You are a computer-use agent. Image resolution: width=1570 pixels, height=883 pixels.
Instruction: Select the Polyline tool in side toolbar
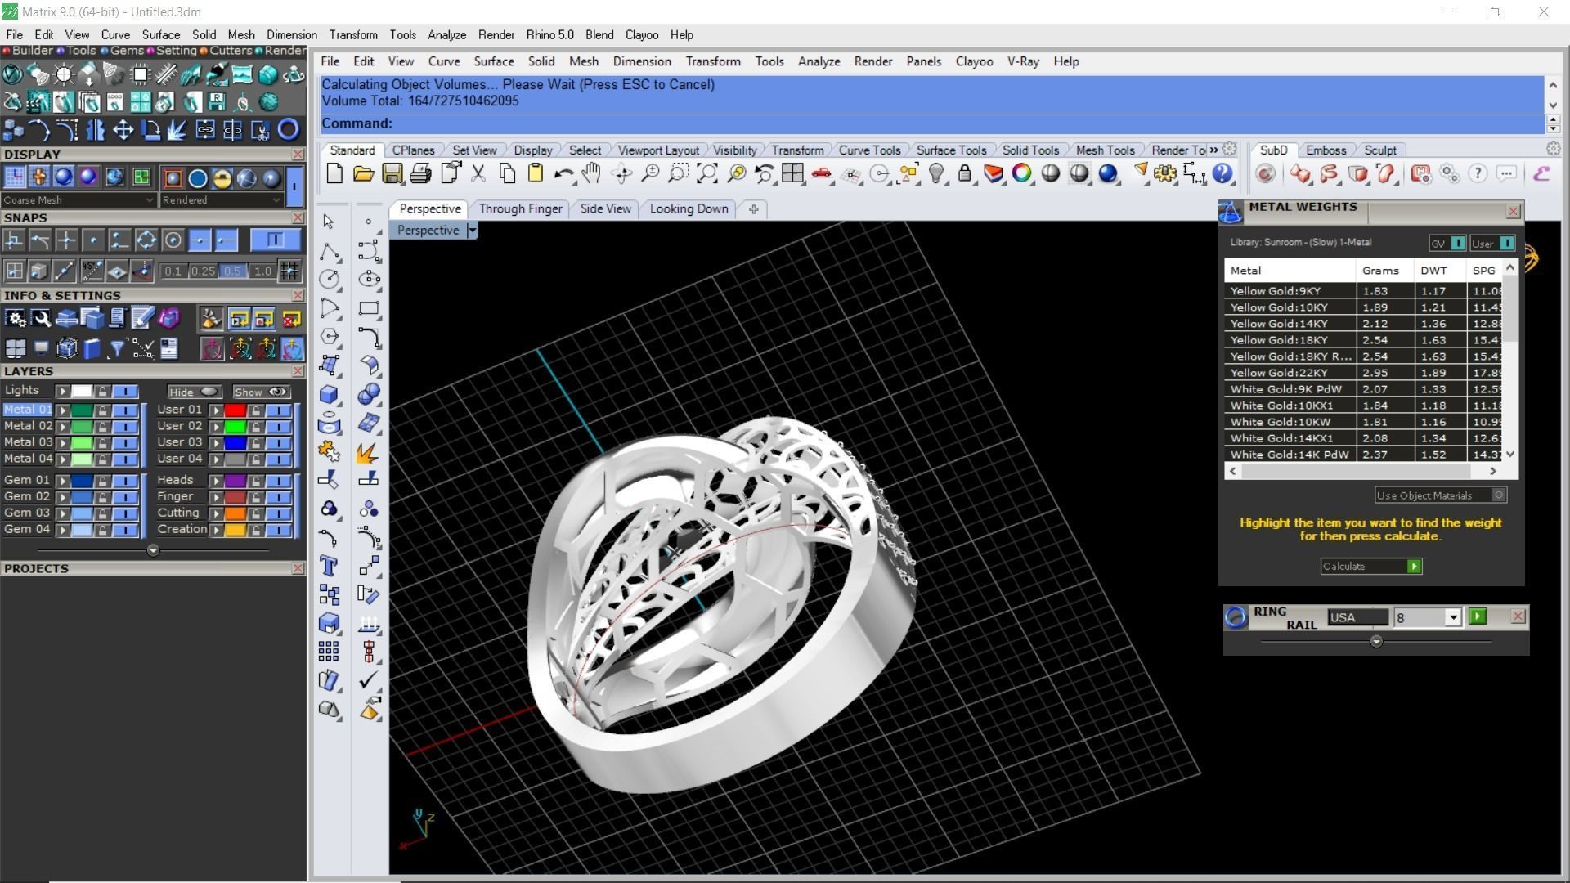point(329,251)
